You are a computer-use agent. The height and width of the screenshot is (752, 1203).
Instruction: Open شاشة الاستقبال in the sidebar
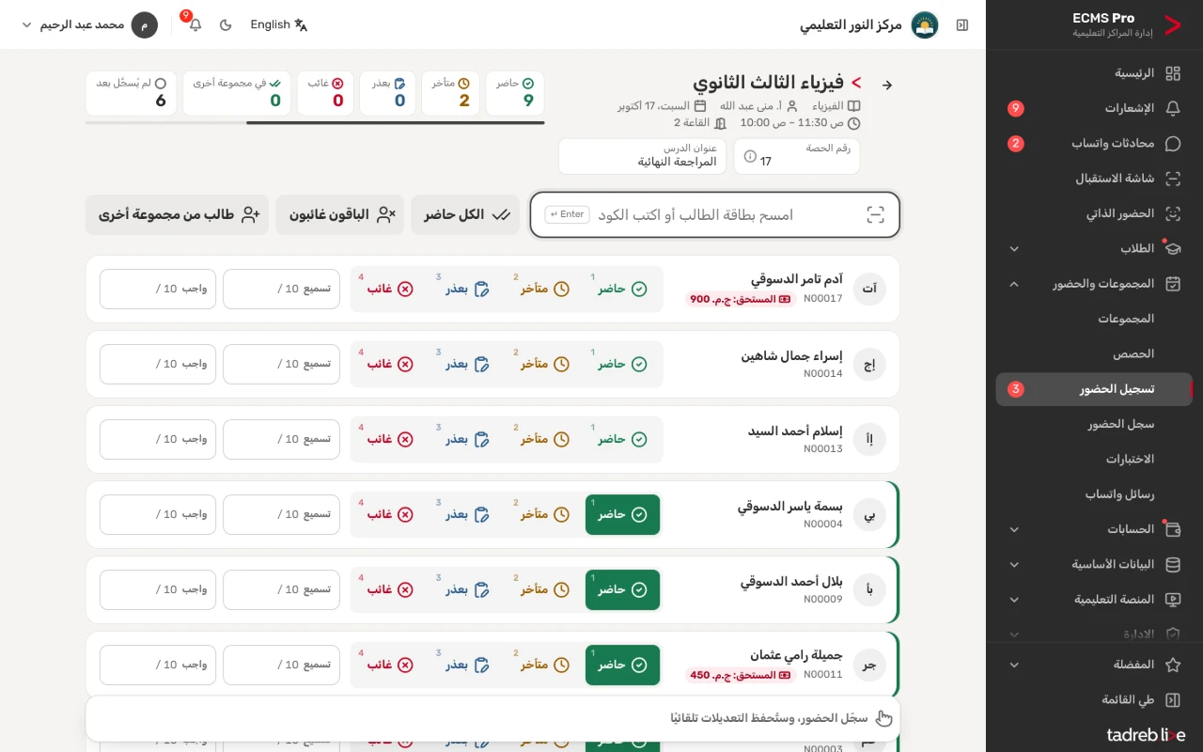coord(1094,179)
